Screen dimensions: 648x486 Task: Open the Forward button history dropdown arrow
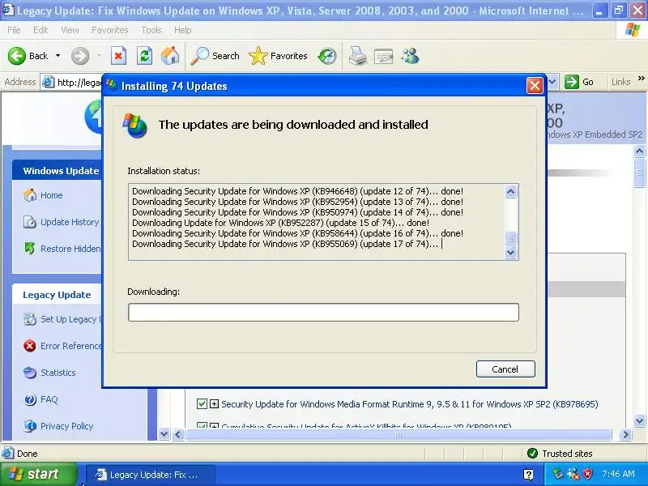click(99, 56)
